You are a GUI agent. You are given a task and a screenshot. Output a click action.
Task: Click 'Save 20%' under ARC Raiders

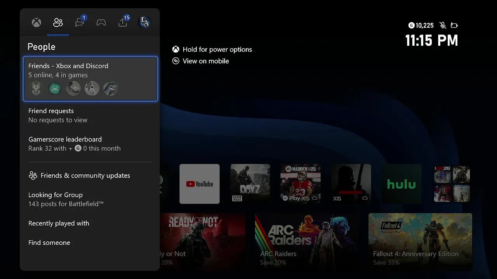point(273,262)
